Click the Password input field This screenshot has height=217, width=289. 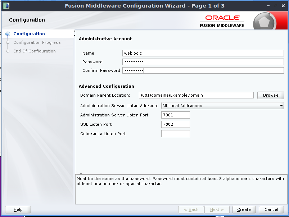pyautogui.click(x=203, y=62)
